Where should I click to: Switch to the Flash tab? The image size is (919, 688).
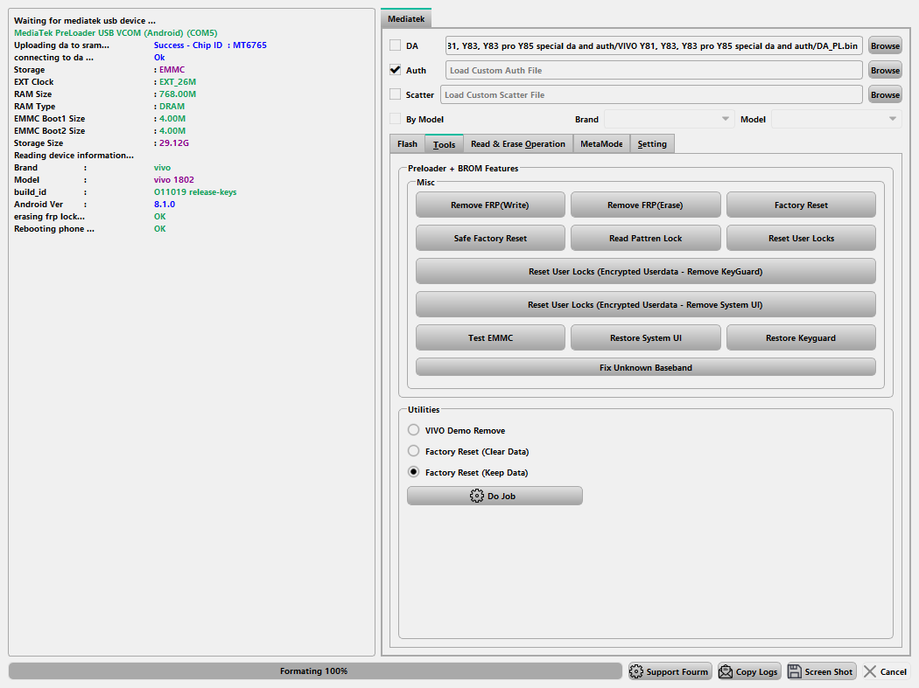pos(407,144)
